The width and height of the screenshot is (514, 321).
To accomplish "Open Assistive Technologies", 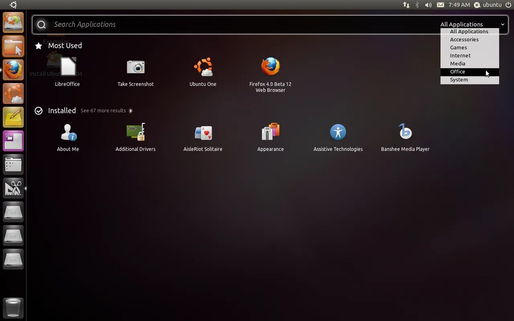I will point(338,137).
